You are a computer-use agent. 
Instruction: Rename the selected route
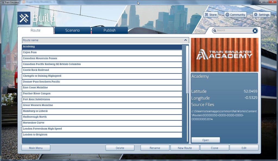(x=155, y=148)
